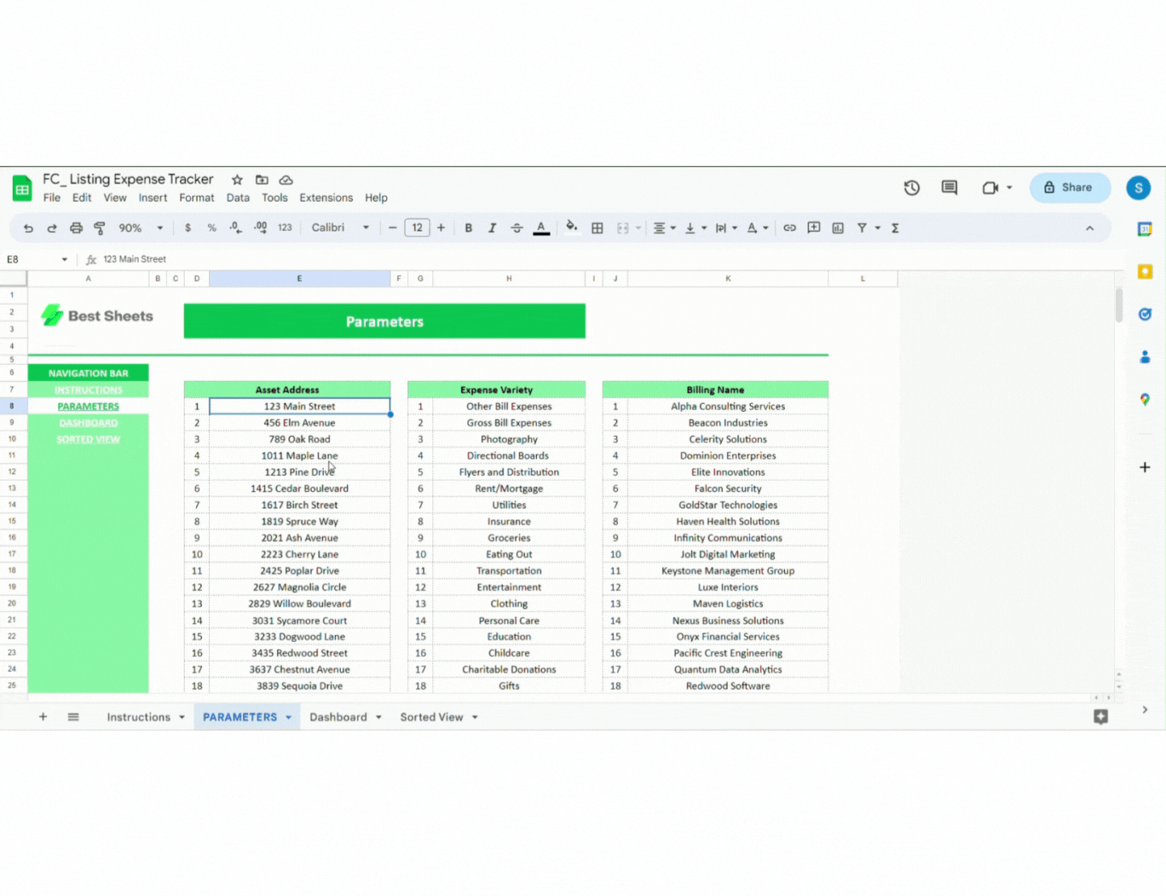Open version history clock icon
This screenshot has width=1166, height=896.
pos(912,188)
